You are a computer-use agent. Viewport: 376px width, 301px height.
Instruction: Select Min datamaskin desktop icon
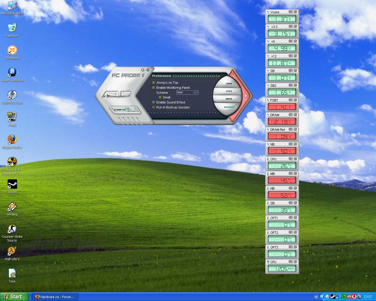12,8
